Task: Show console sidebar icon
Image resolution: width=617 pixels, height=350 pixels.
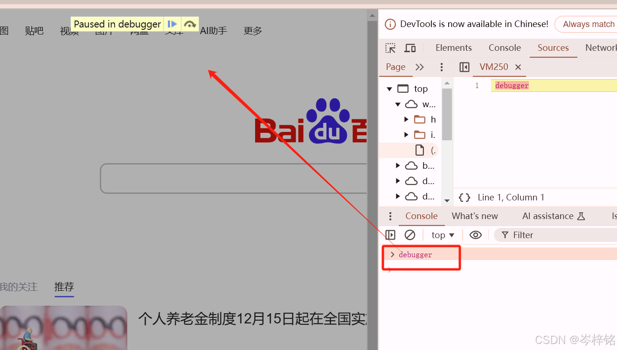Action: [x=391, y=235]
